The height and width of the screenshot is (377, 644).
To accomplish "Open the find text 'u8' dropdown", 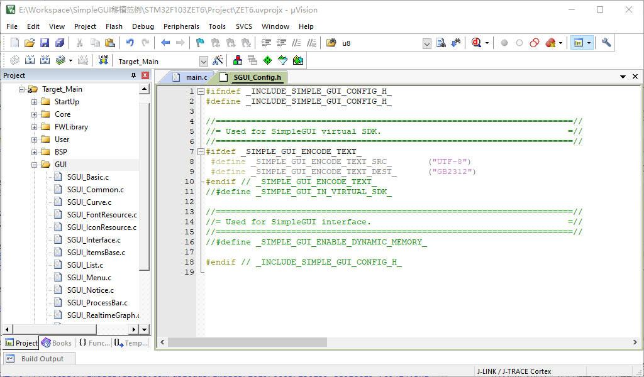I will (427, 43).
